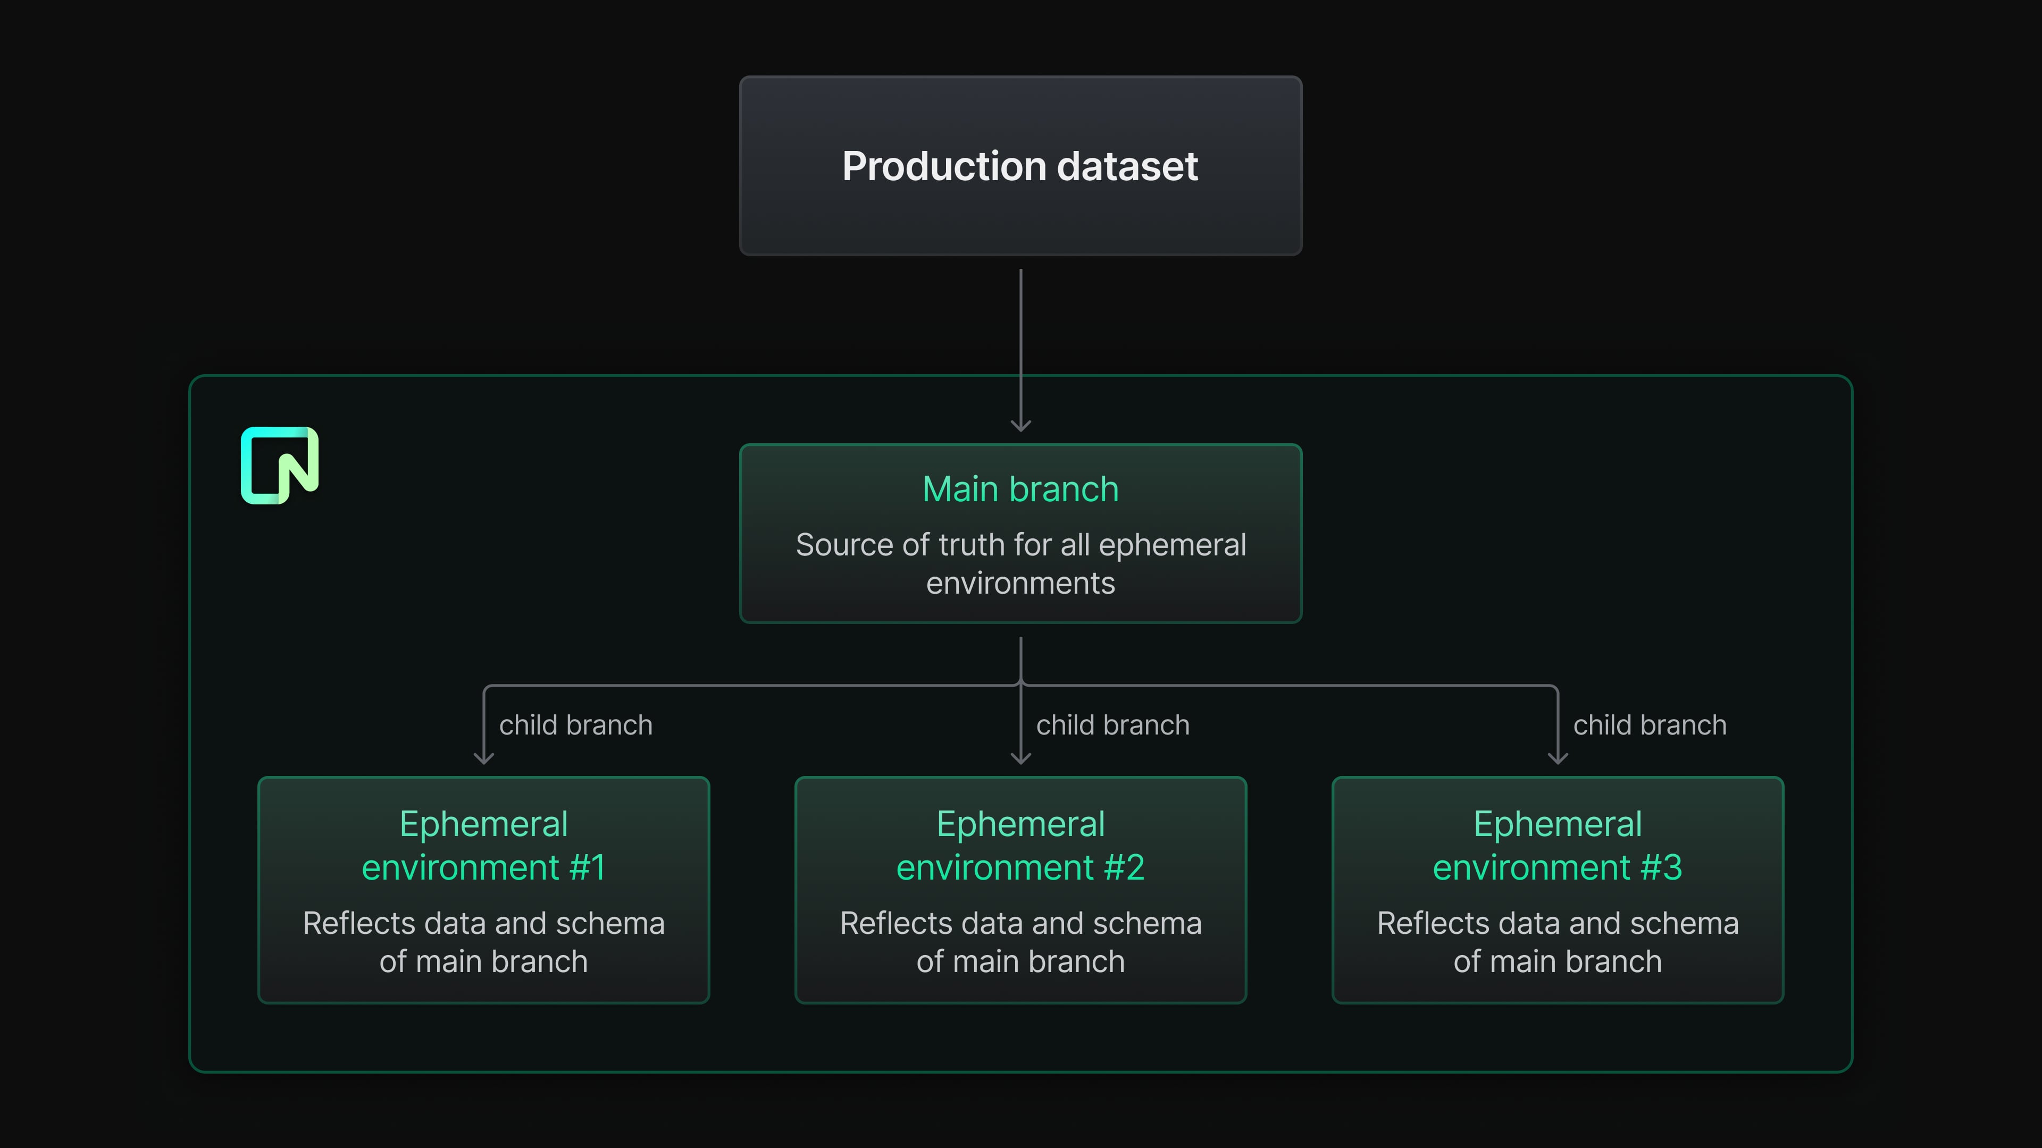The image size is (2042, 1148).
Task: Click the middle child branch label
Action: coord(1112,725)
